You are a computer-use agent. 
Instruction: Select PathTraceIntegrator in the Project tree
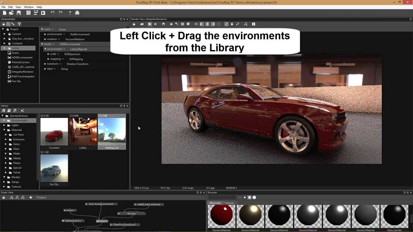pyautogui.click(x=23, y=76)
